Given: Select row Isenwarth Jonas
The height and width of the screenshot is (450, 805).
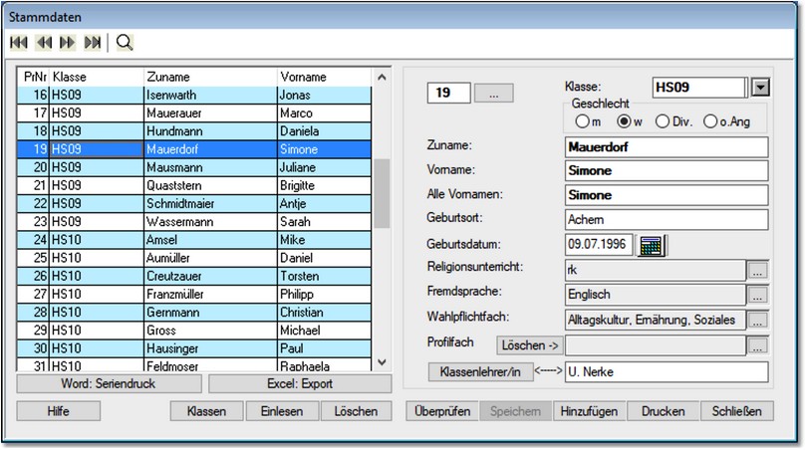Looking at the screenshot, I should coord(194,95).
